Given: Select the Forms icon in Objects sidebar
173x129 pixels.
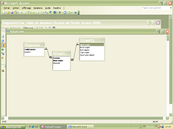Looking at the screenshot, I should click(x=3, y=45).
